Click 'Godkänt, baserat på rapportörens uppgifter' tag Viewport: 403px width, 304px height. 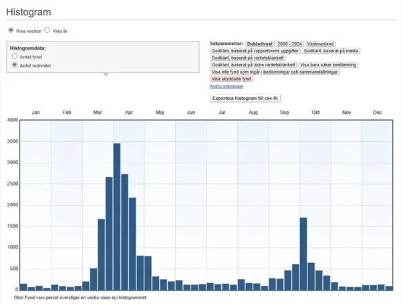click(255, 51)
